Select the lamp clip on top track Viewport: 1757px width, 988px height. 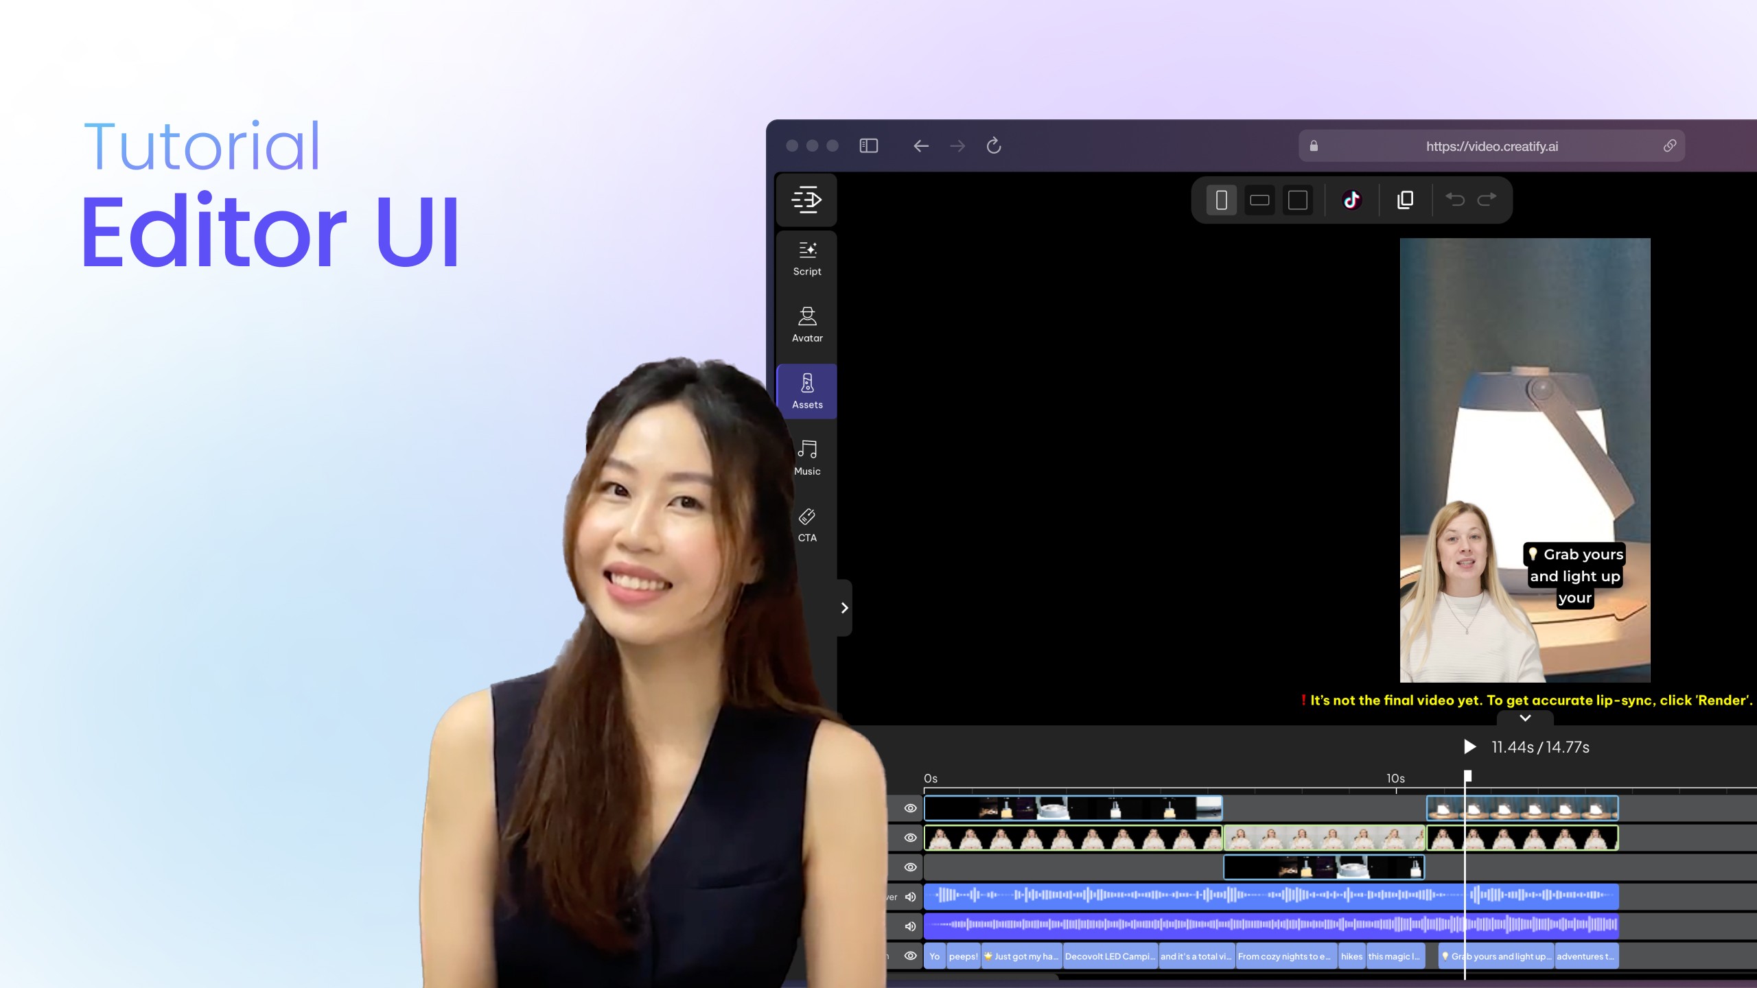pyautogui.click(x=1522, y=808)
